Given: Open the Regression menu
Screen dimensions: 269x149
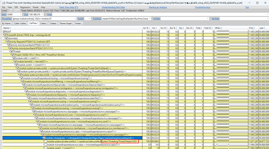Looking at the screenshot, I should pyautogui.click(x=25, y=7).
